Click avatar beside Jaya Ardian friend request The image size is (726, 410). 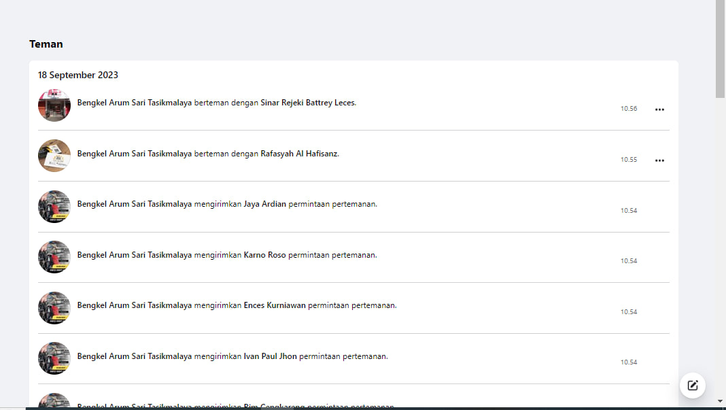click(54, 207)
